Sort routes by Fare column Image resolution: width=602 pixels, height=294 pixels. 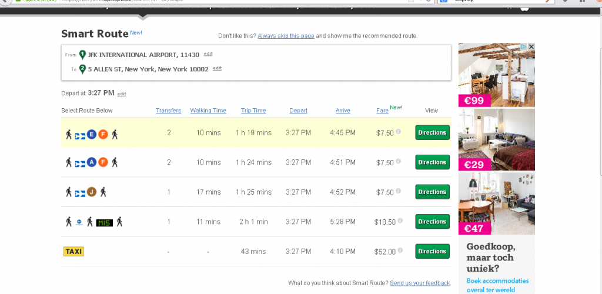tap(382, 111)
